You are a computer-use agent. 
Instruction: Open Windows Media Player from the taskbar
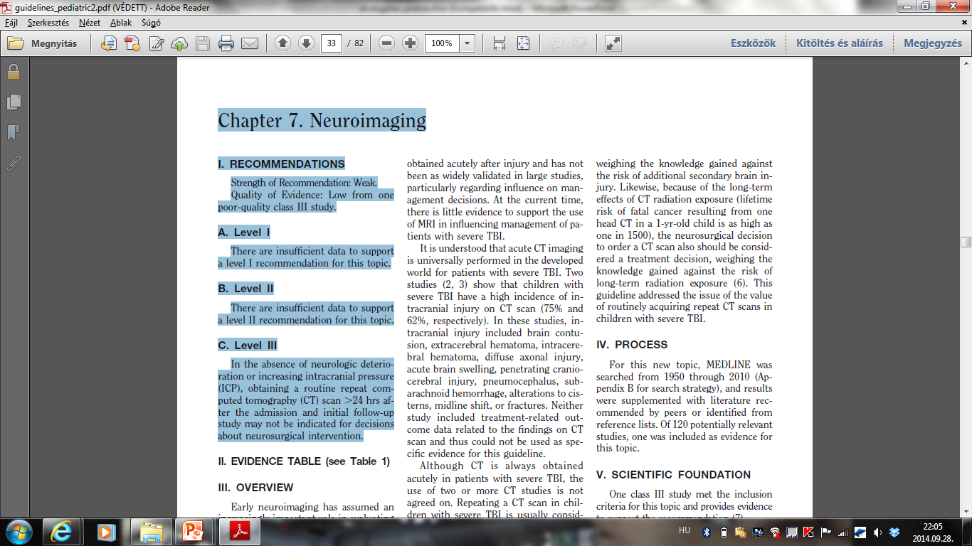click(x=106, y=532)
